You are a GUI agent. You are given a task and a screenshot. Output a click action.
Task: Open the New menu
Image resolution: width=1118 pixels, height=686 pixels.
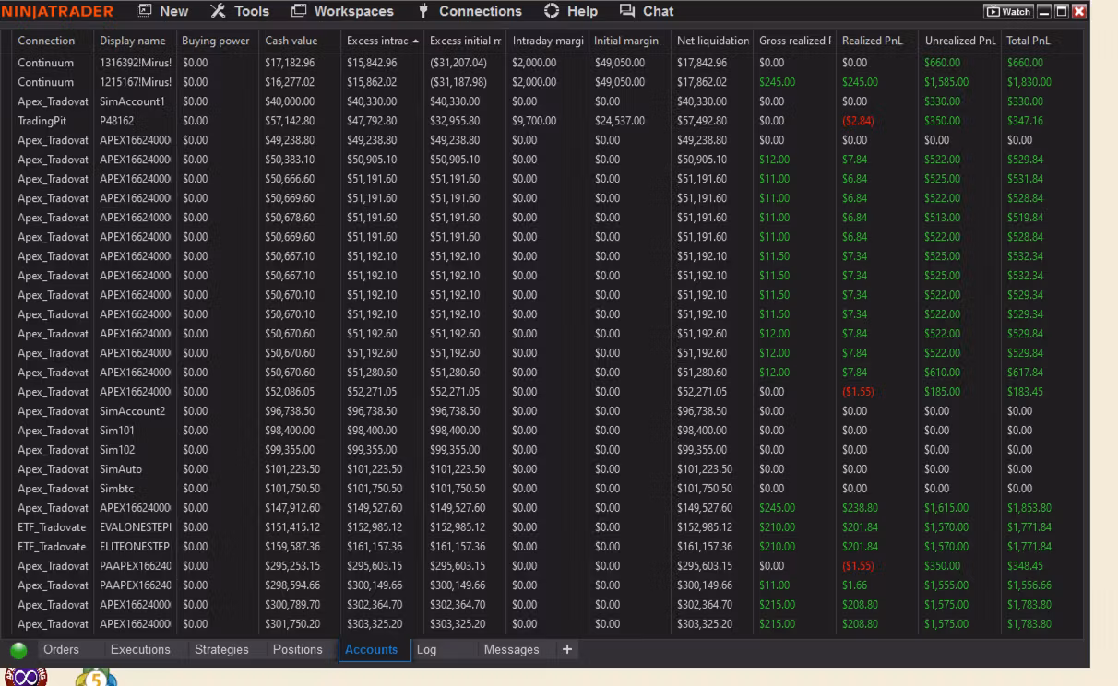tap(162, 12)
